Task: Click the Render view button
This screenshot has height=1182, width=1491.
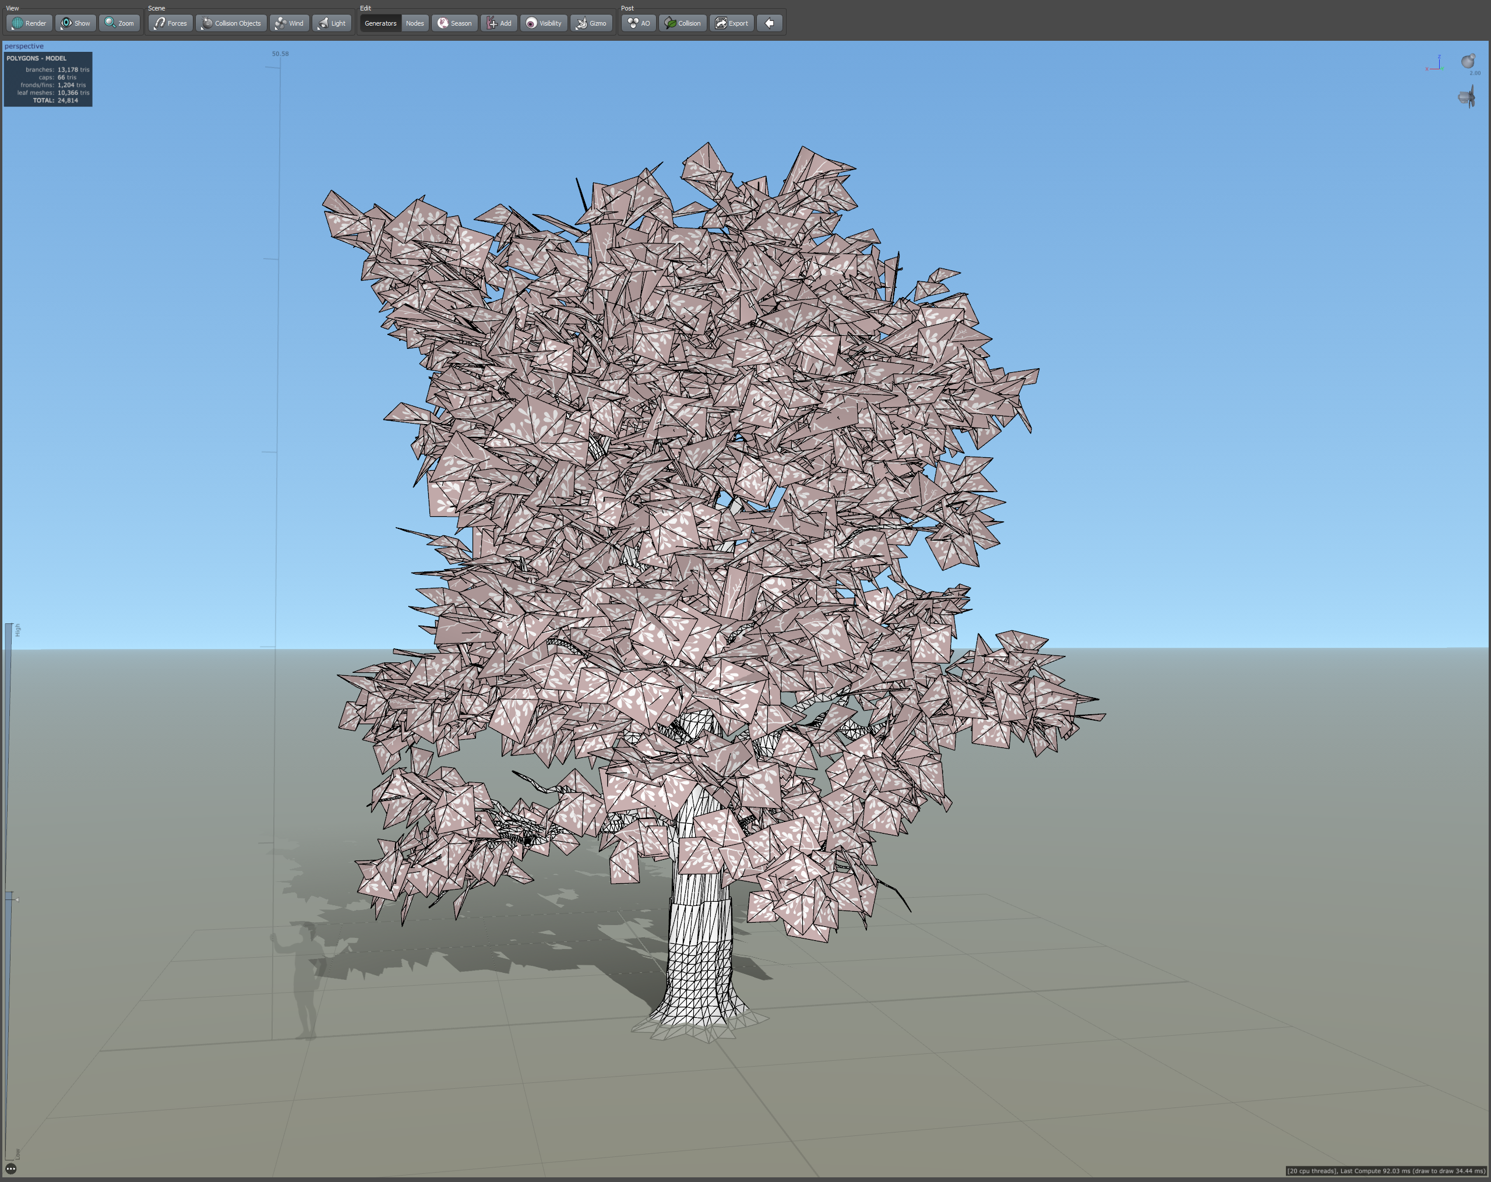Action: [x=29, y=23]
